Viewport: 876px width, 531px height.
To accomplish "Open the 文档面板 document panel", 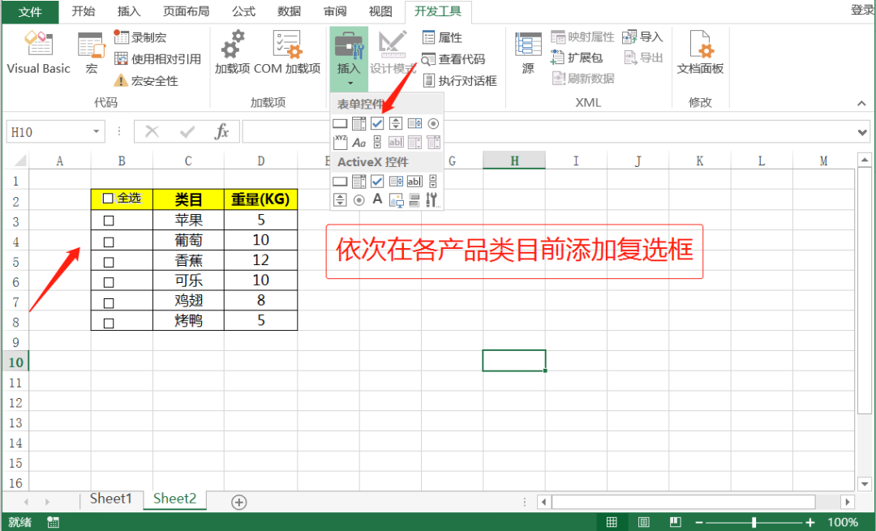I will 700,54.
